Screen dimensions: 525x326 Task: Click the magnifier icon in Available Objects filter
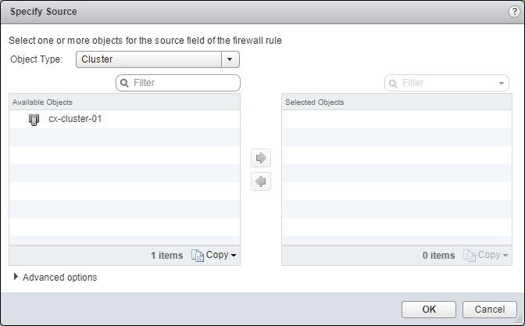click(124, 82)
